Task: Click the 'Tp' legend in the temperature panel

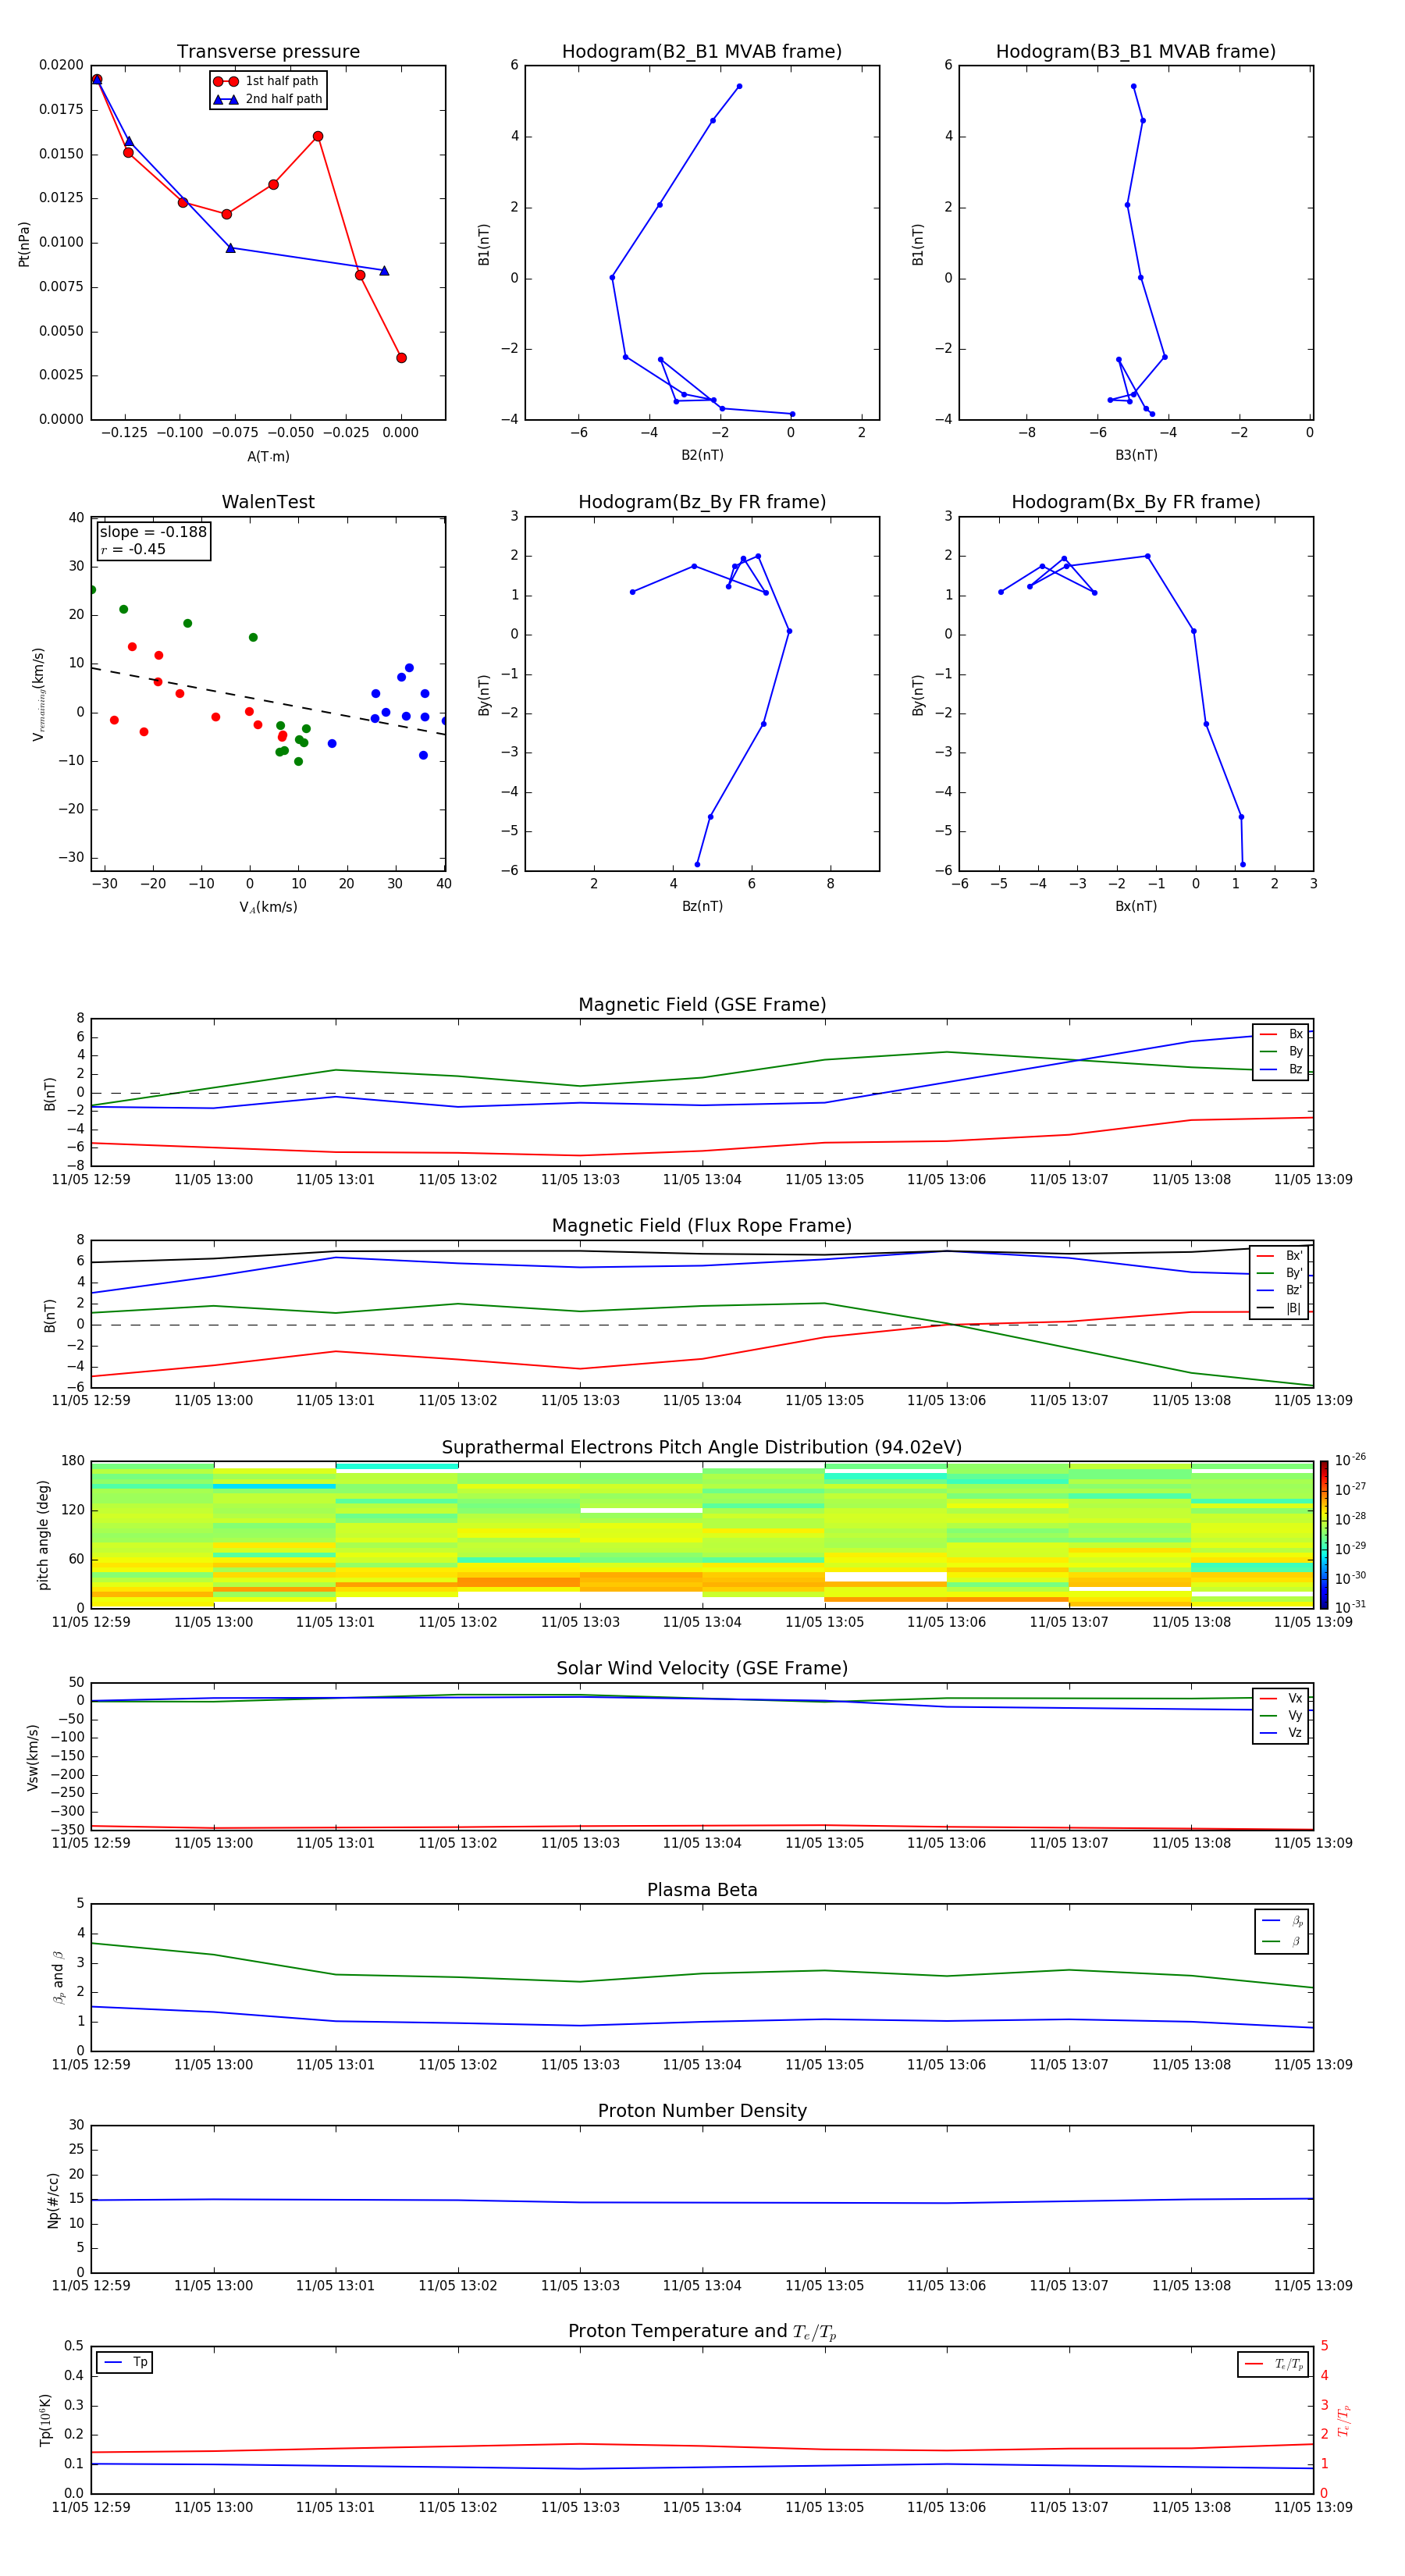Action: (124, 2362)
